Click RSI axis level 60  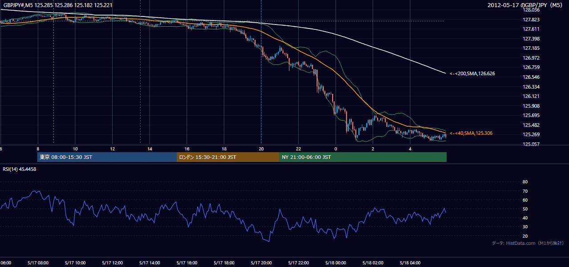[x=525, y=200]
